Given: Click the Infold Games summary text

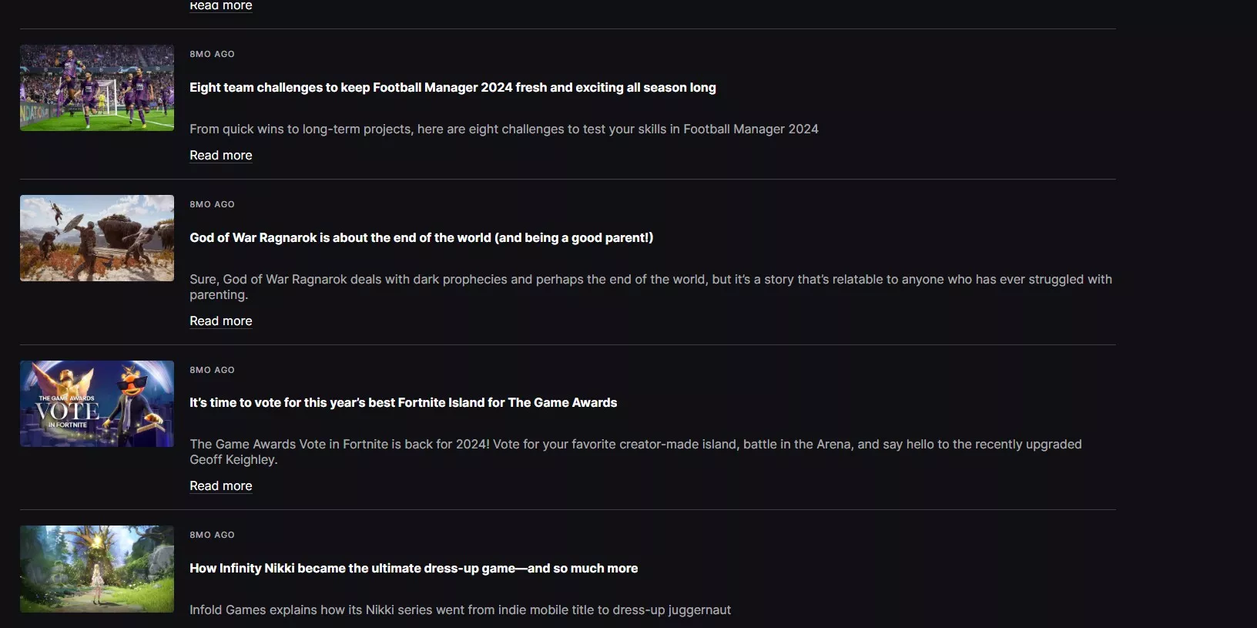Looking at the screenshot, I should tap(460, 610).
